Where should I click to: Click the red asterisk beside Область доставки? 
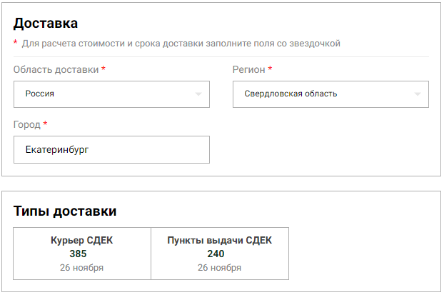[104, 69]
